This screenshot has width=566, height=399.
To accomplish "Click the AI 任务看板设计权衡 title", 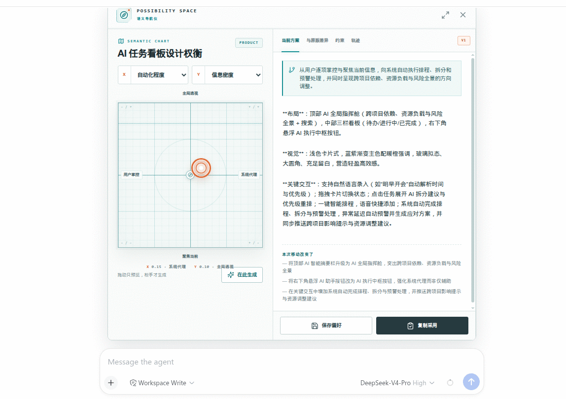I will tap(160, 53).
